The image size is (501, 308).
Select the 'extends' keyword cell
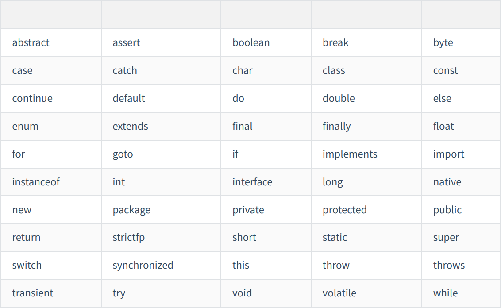(130, 126)
